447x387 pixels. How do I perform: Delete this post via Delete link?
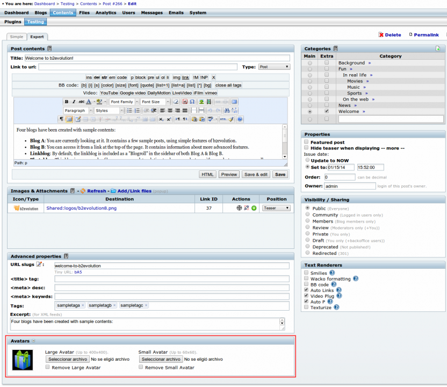(390, 35)
